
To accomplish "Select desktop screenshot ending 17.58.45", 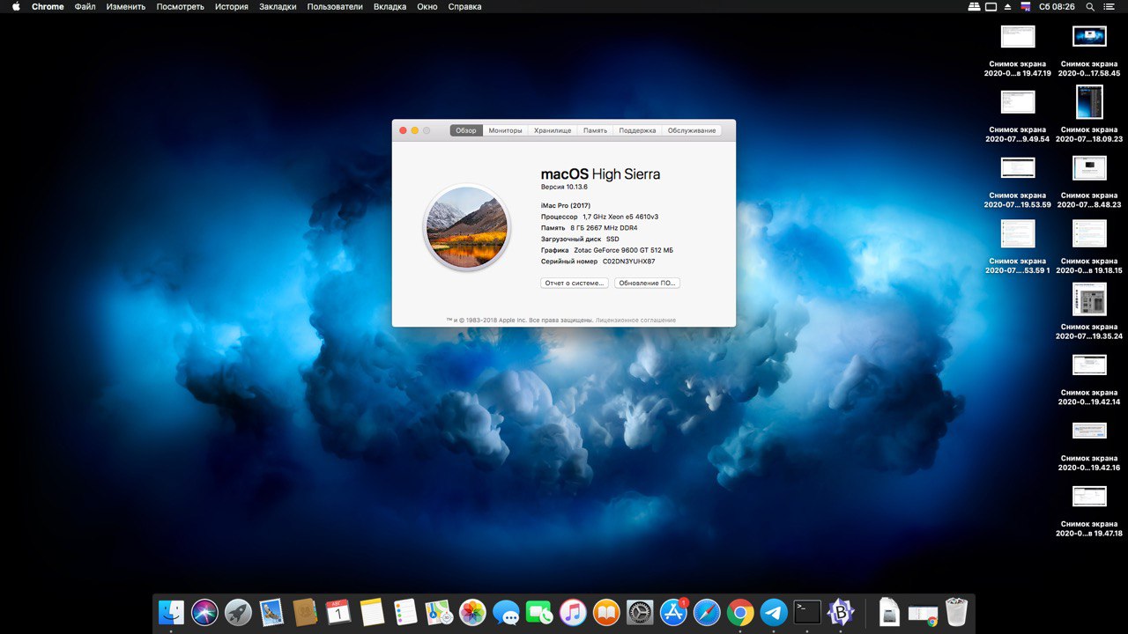I will tap(1090, 51).
